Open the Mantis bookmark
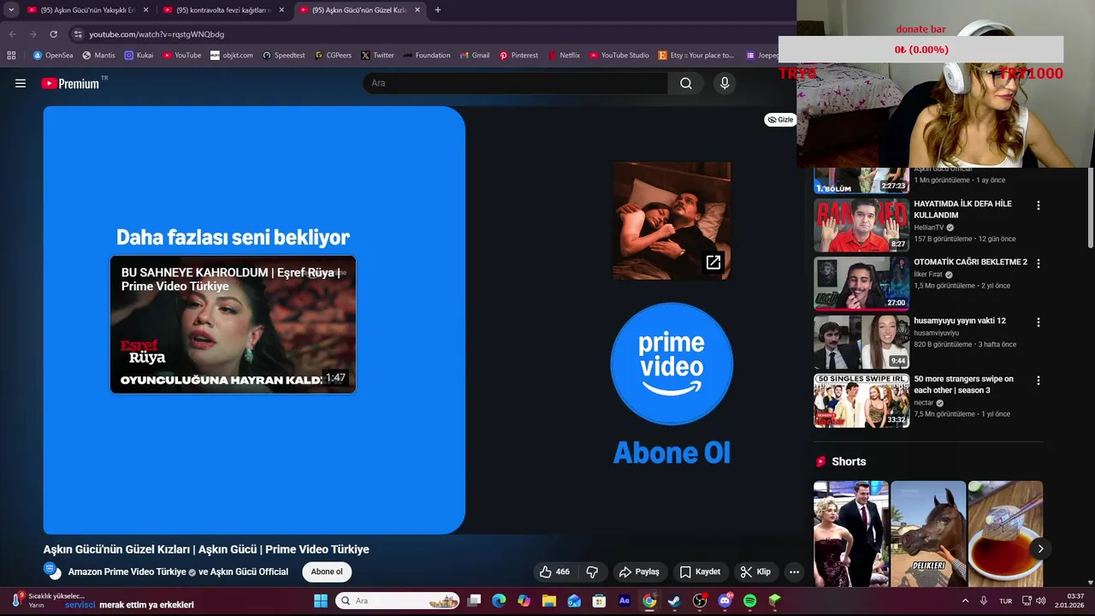The width and height of the screenshot is (1095, 616). 98,55
